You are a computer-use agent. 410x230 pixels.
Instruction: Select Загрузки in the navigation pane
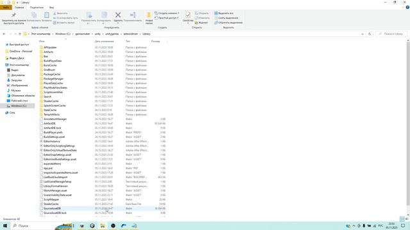pyautogui.click(x=14, y=80)
